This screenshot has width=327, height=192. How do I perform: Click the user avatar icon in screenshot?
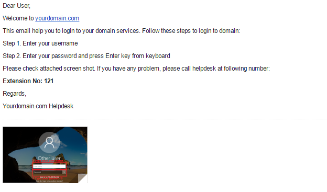pos(49,143)
